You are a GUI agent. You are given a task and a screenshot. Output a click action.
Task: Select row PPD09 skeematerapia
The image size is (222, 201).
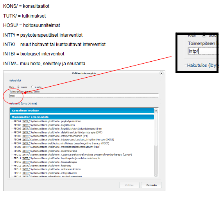pos(45,151)
